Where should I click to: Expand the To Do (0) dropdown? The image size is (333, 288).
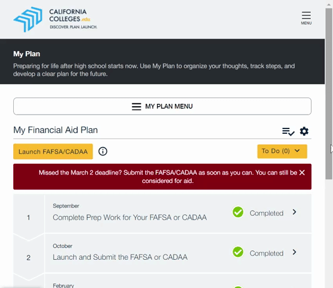click(x=282, y=151)
